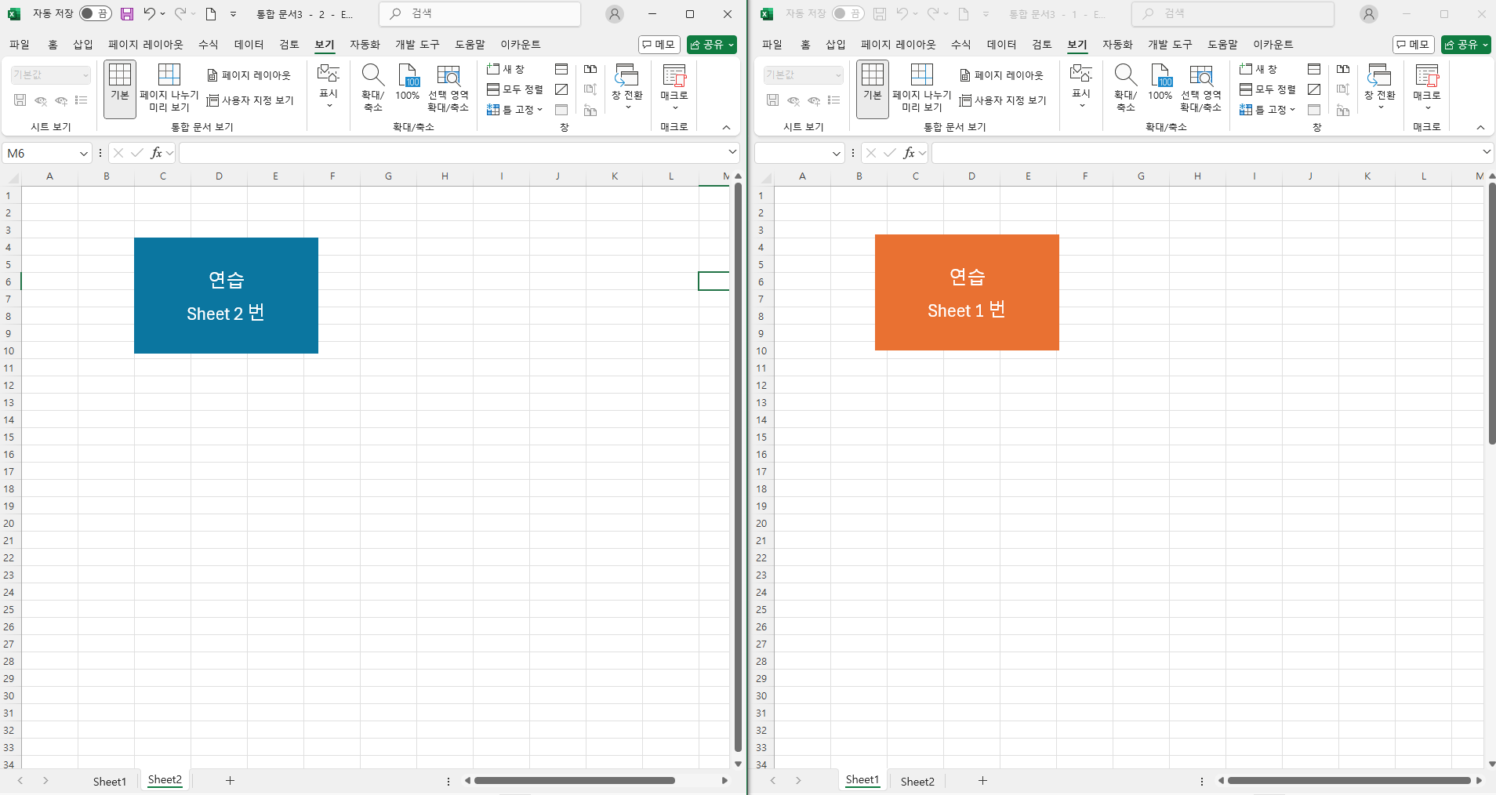Click vertical scrollbar in left window

(738, 467)
